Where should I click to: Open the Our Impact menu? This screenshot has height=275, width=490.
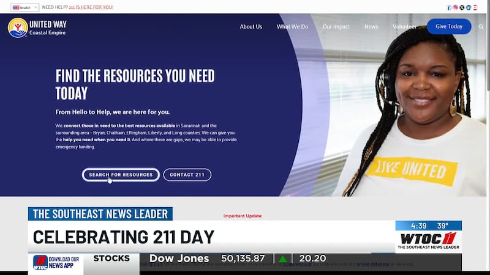coord(336,27)
